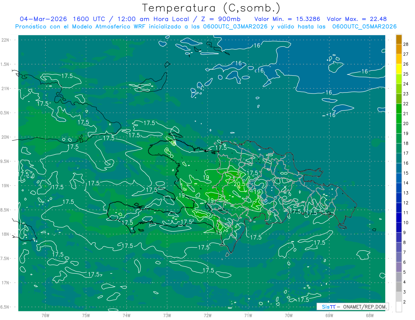Click the '20N' latitude axis label

coord(6,137)
